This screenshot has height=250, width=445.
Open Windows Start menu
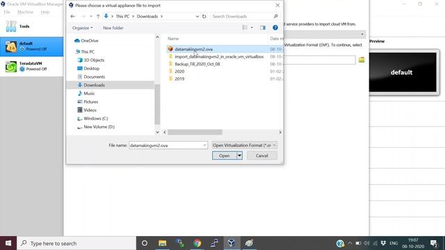pyautogui.click(x=8, y=243)
